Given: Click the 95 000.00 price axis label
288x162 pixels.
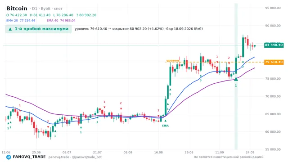Looking at the screenshot, I should click(x=273, y=8).
